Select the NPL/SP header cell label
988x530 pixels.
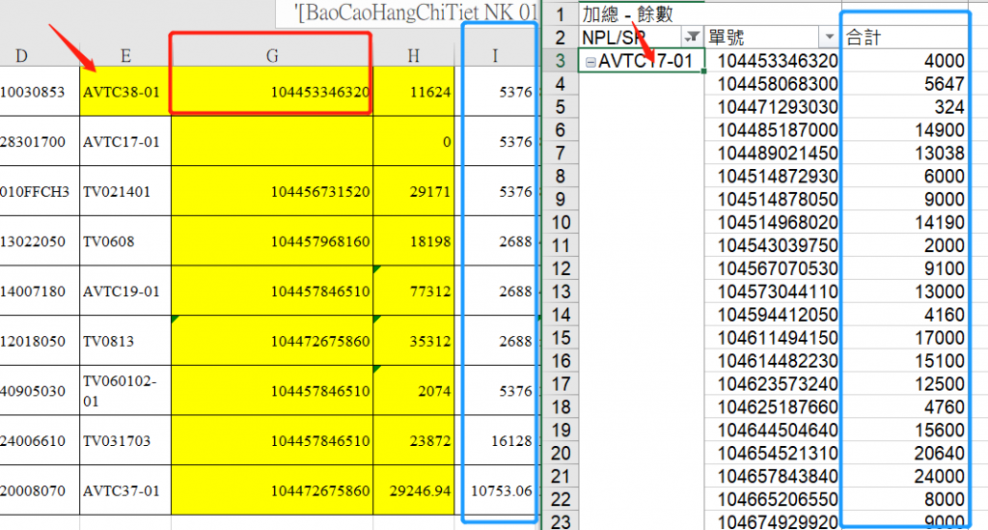click(614, 38)
